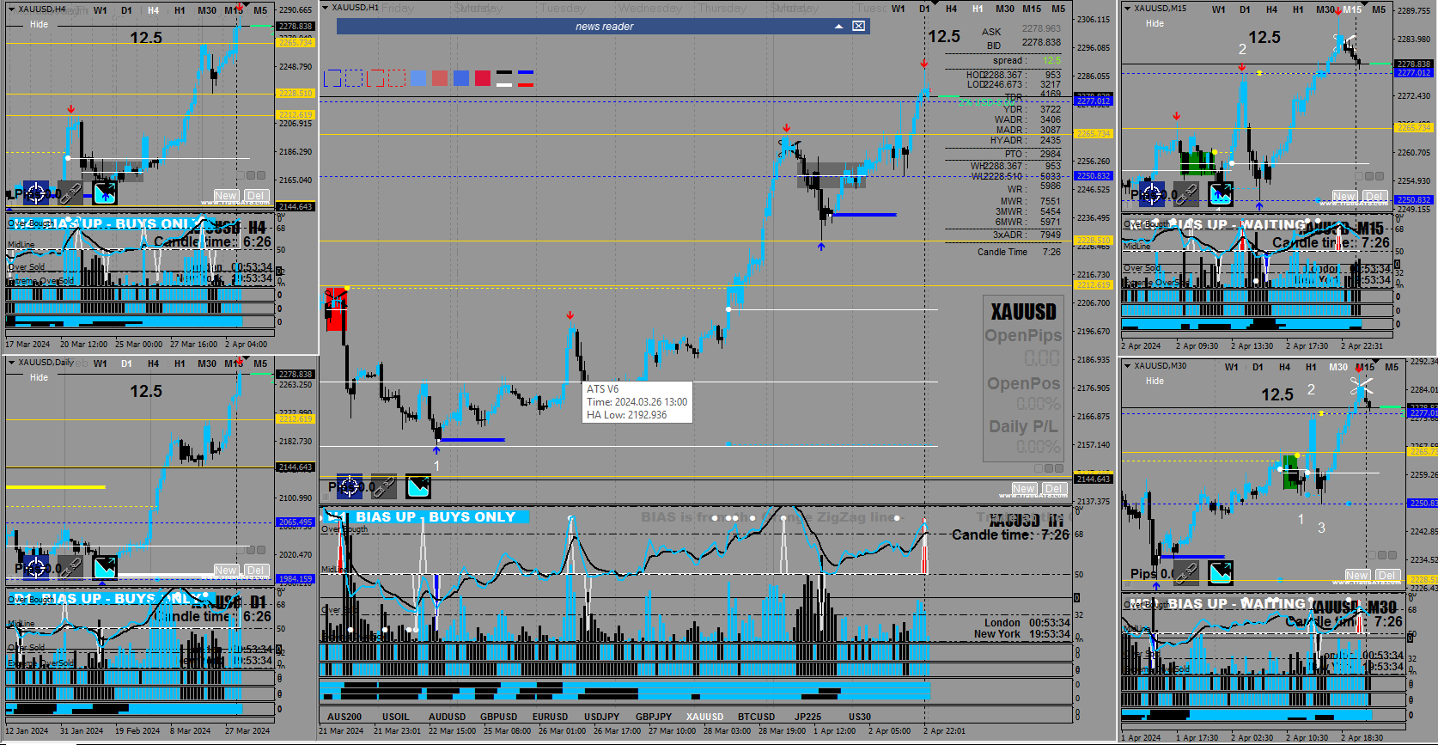Screen dimensions: 1438x745
Task: Click Del button on the XAUUSD,Daily chart
Action: [256, 570]
